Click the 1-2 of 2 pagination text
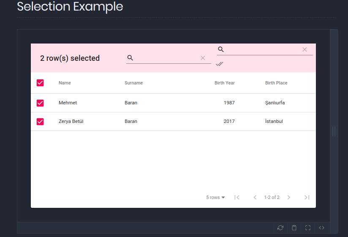The height and width of the screenshot is (237, 348). coord(272,197)
